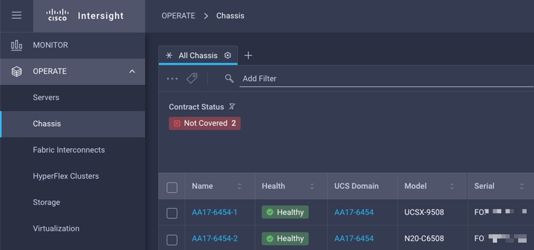The height and width of the screenshot is (250, 534).
Task: Open HyperFlex Clusters in the sidebar
Action: click(73, 176)
